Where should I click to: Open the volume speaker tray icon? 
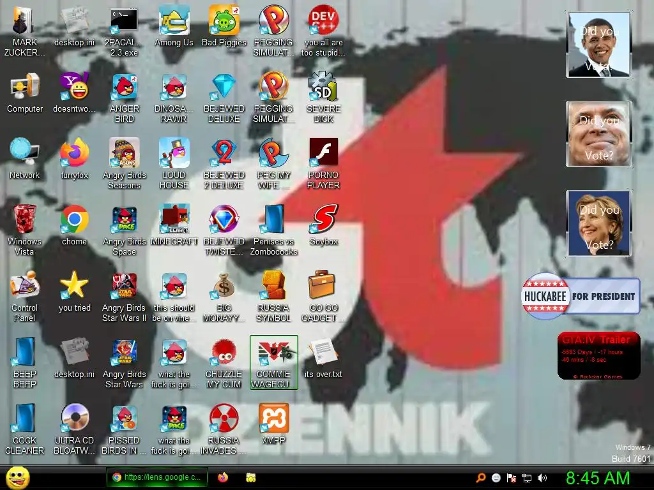point(542,477)
